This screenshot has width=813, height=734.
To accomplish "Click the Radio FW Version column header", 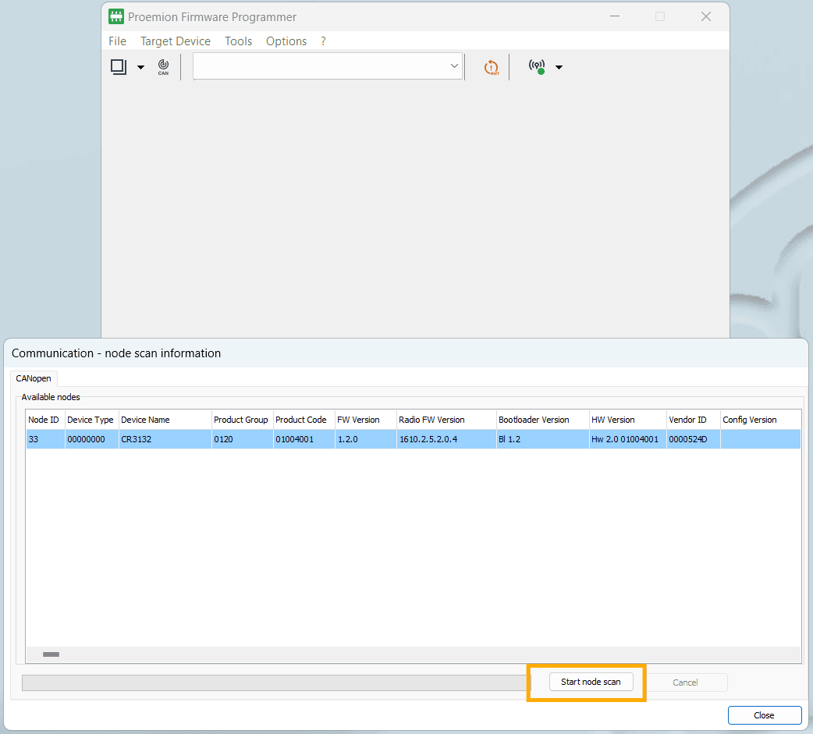I will (x=431, y=420).
